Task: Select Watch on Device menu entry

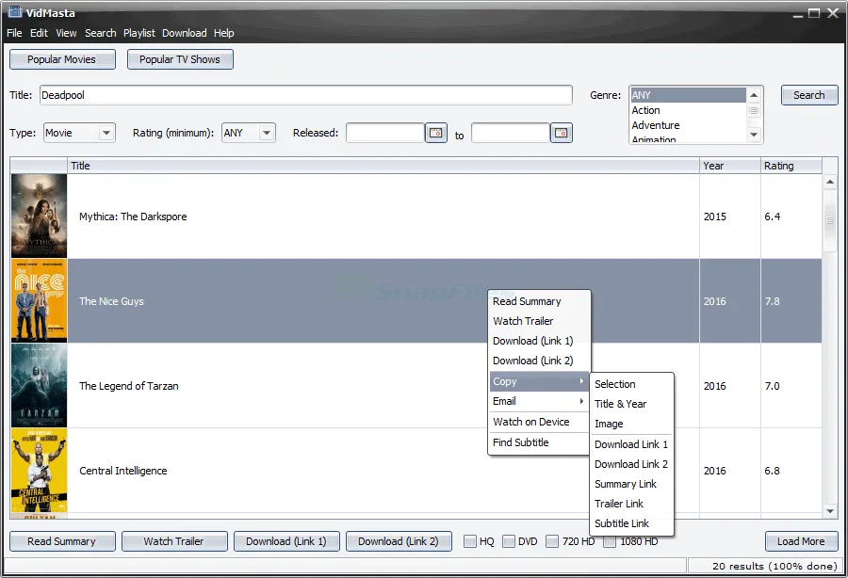Action: [x=538, y=422]
